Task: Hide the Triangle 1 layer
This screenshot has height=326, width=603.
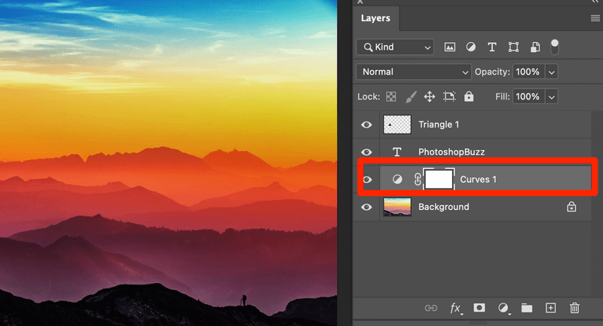Action: click(367, 125)
